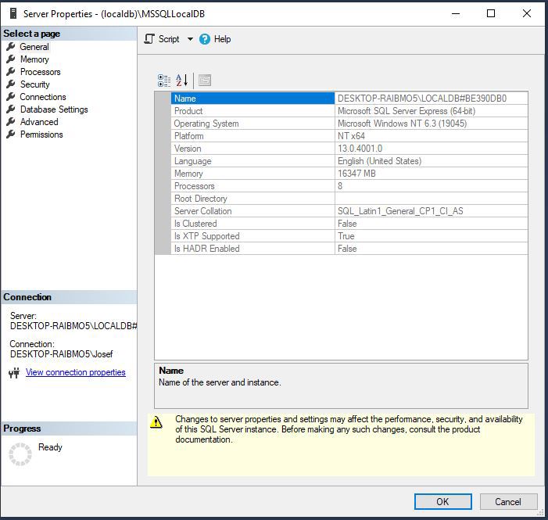This screenshot has width=548, height=520.
Task: Select the Platform property label
Action: [188, 136]
